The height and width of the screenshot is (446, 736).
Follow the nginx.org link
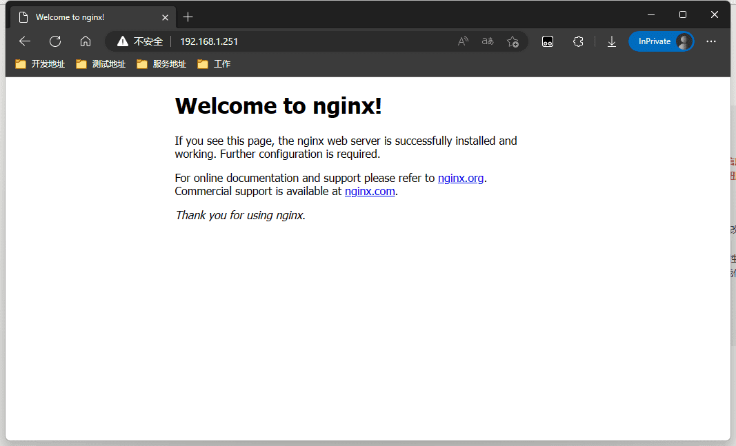tap(461, 179)
